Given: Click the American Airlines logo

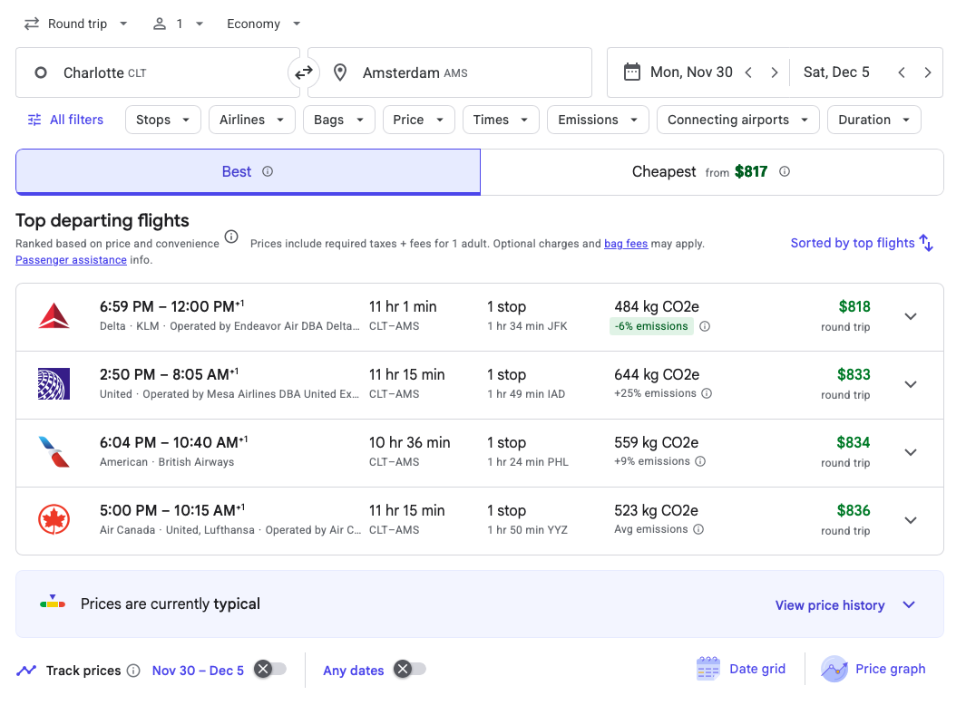Looking at the screenshot, I should [x=54, y=452].
